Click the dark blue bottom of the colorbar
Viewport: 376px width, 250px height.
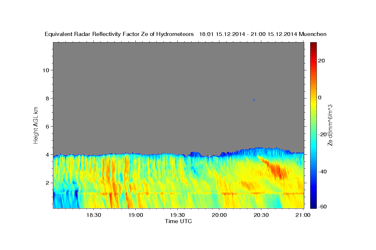pos(313,205)
